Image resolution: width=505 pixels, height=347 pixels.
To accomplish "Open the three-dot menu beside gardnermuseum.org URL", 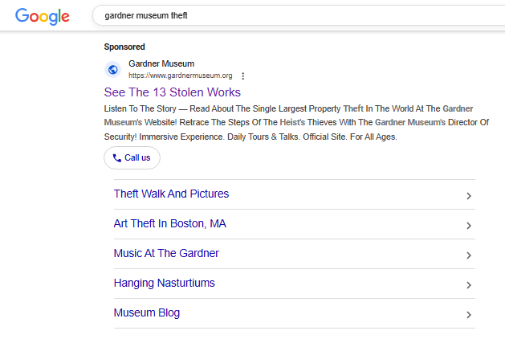I will 242,76.
